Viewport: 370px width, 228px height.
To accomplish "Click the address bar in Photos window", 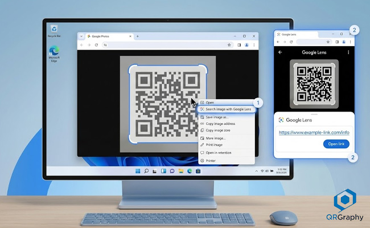I will 167,45.
